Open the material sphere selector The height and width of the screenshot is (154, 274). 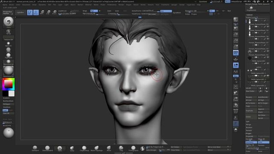(8, 71)
